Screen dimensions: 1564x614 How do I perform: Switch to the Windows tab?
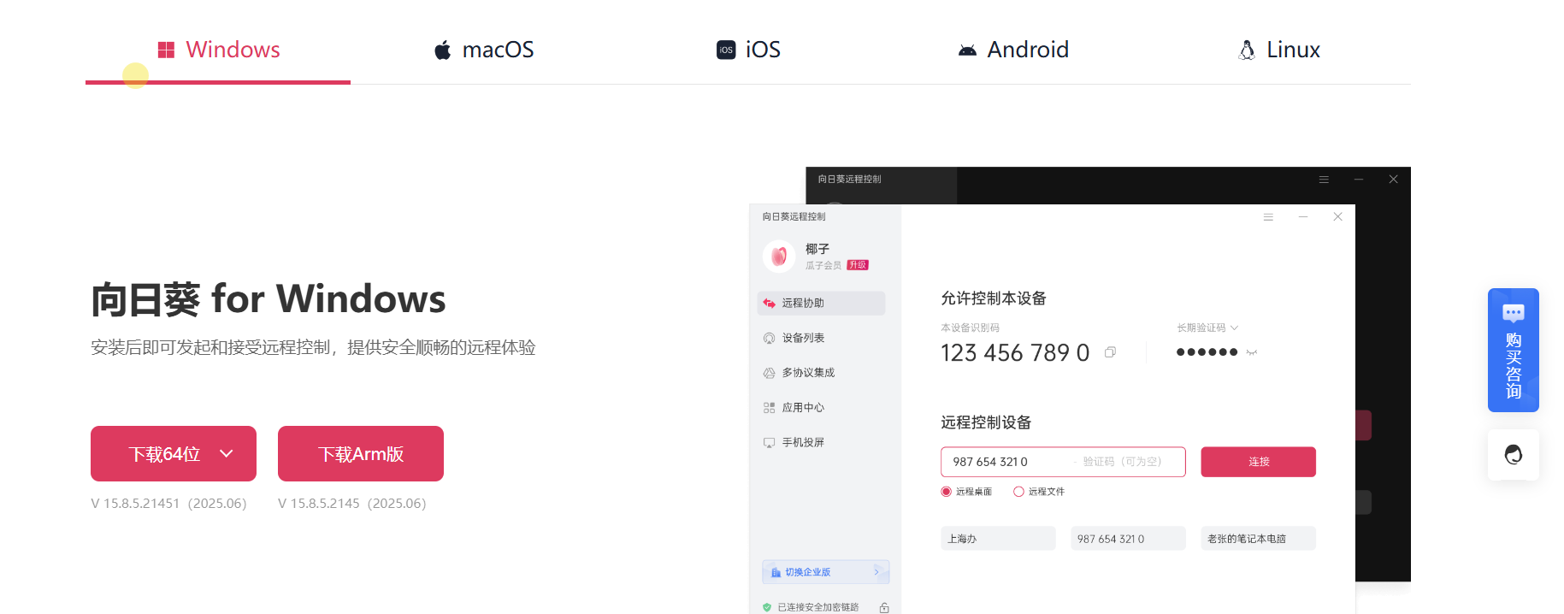coord(218,50)
